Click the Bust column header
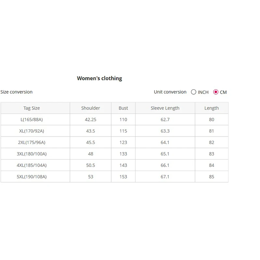Image resolution: width=260 pixels, height=260 pixels. pos(123,108)
